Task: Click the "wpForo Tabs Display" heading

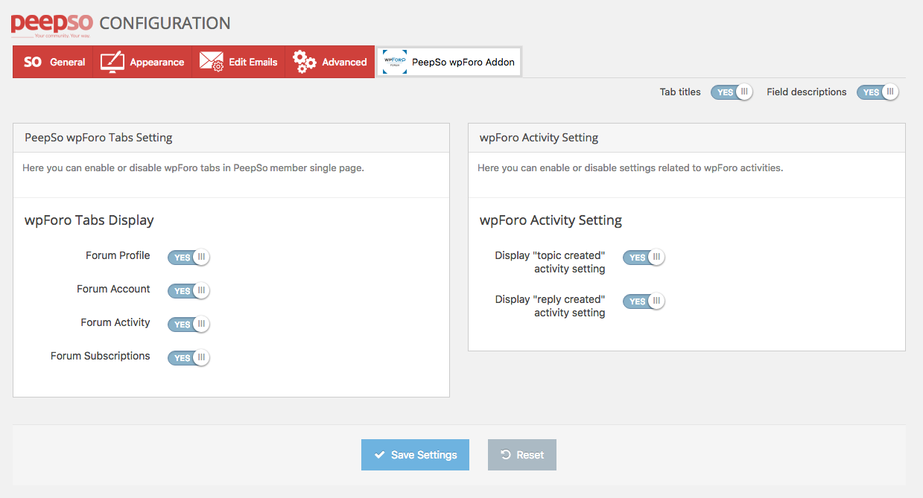Action: coord(89,220)
